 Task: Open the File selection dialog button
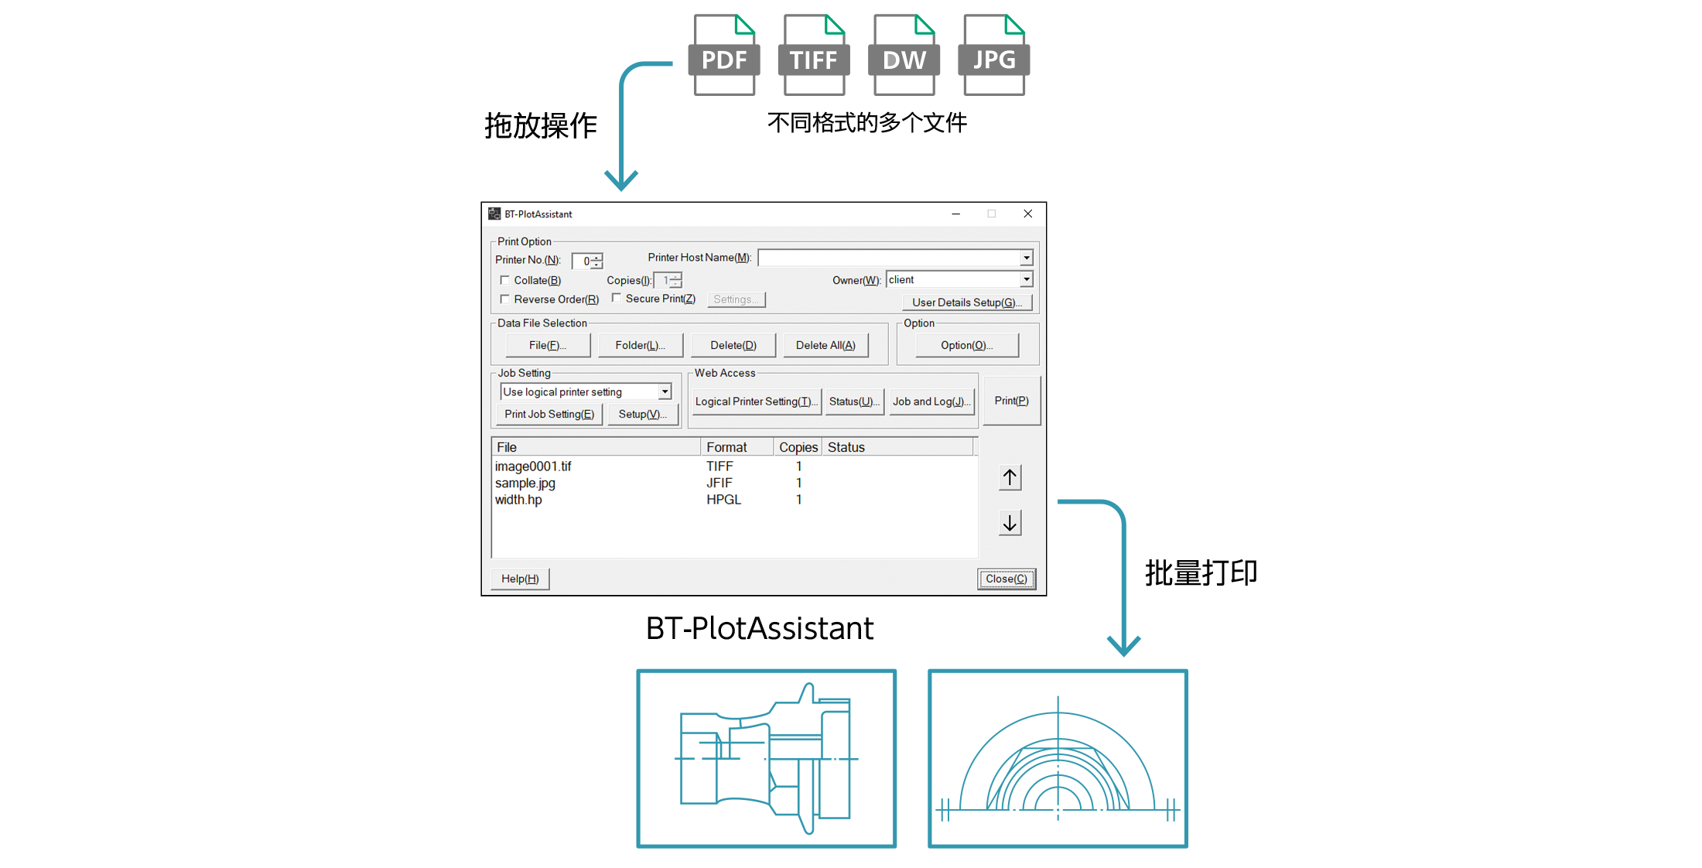pyautogui.click(x=548, y=345)
